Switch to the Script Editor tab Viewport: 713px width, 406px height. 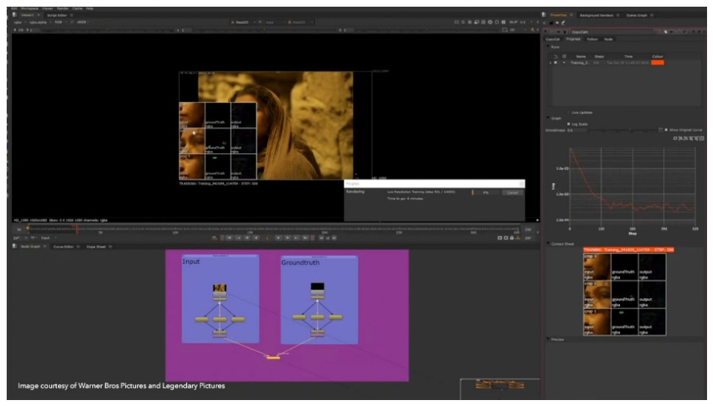point(57,15)
